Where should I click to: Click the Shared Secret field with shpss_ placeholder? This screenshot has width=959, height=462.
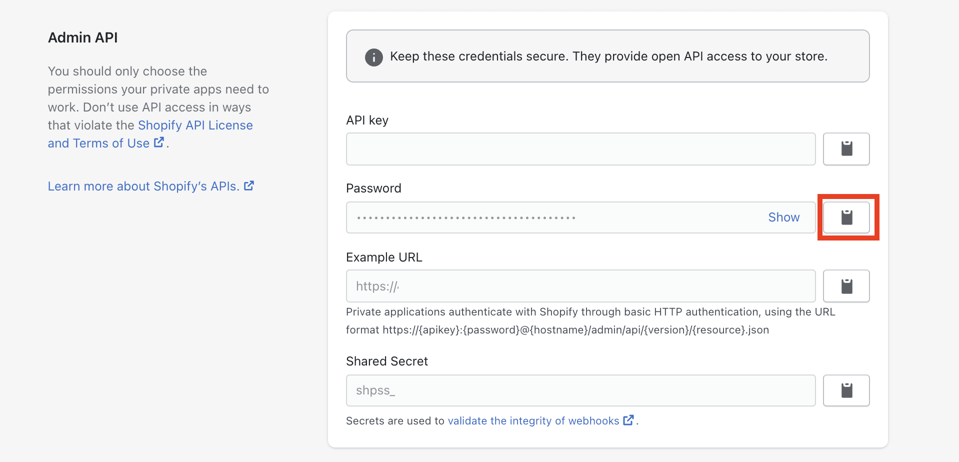pyautogui.click(x=580, y=390)
